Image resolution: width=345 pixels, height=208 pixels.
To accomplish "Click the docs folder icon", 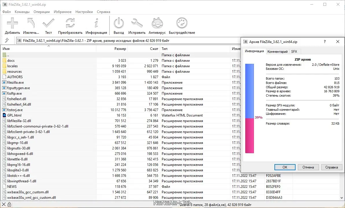I will coord(4,61).
